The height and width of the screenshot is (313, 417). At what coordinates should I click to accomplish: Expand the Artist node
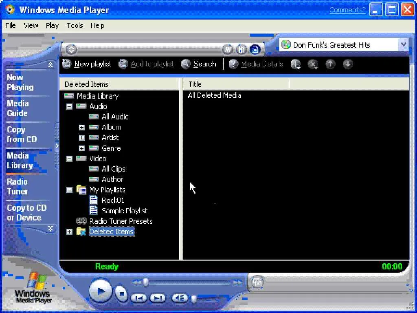click(x=82, y=138)
